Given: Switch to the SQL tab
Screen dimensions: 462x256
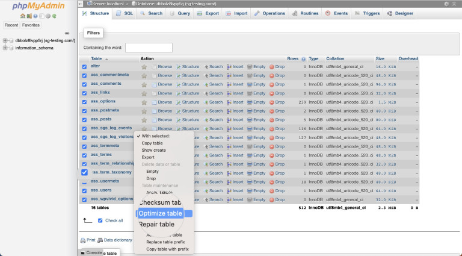Looking at the screenshot, I should 125,14.
